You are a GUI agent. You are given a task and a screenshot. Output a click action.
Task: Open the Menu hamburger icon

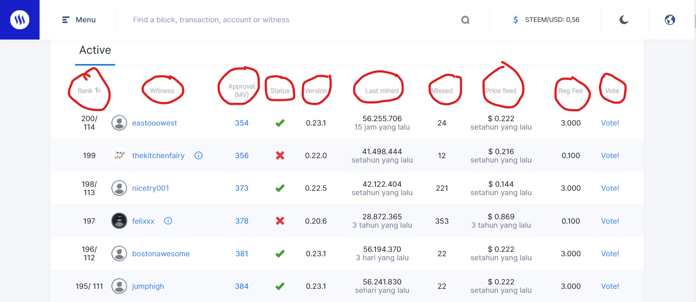[x=66, y=20]
